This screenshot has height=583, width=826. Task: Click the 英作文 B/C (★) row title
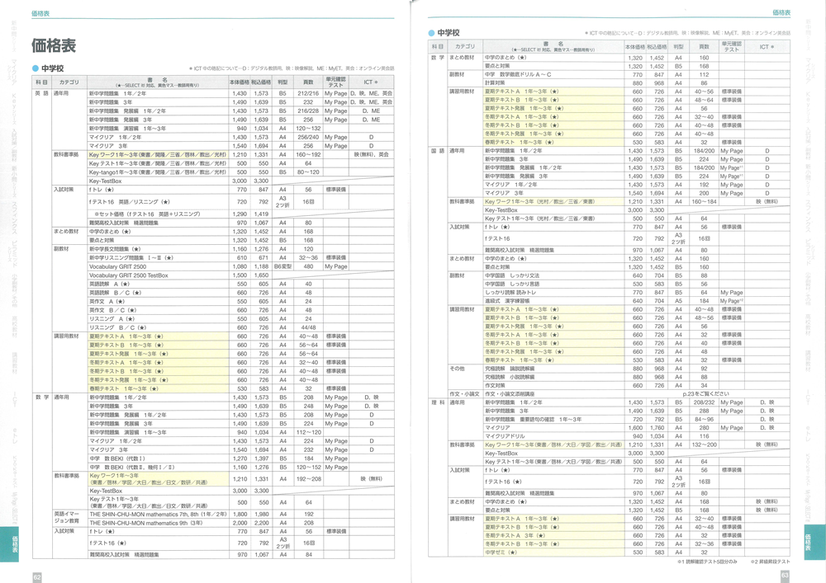tap(112, 310)
